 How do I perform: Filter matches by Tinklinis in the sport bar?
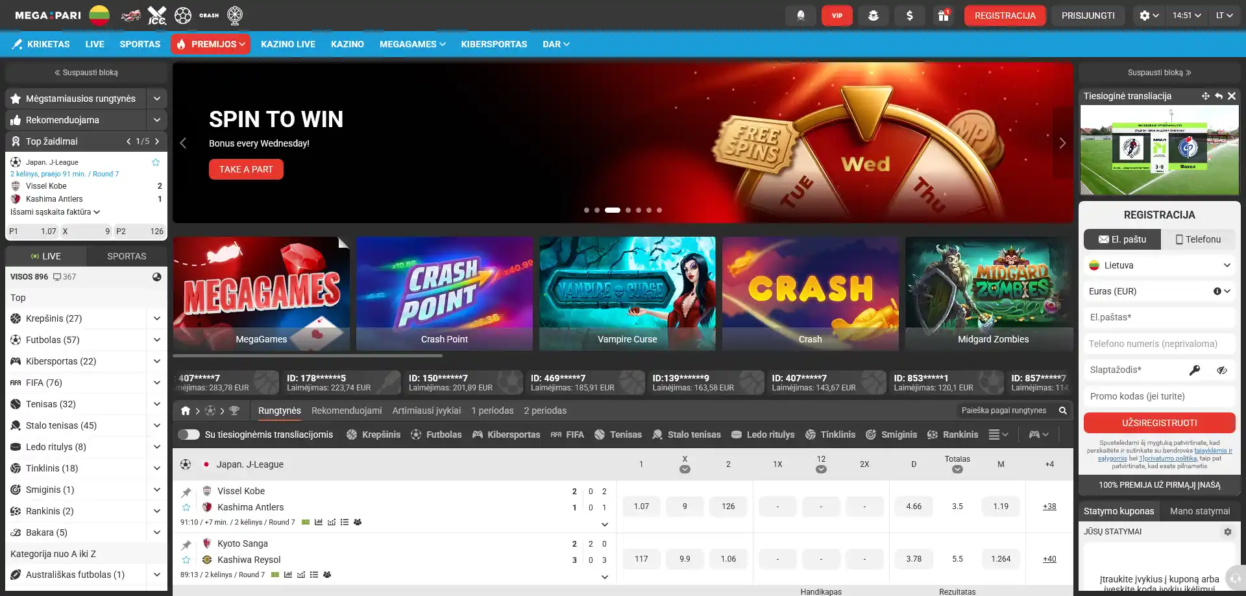click(830, 435)
